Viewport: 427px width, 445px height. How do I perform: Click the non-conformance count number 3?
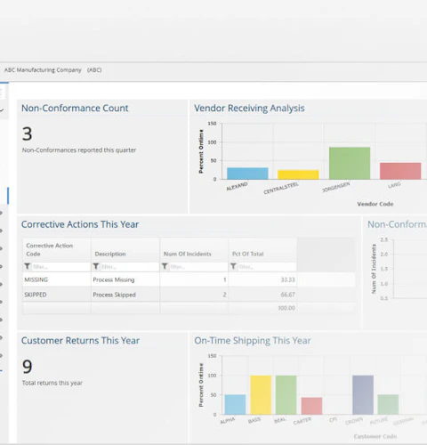pos(27,133)
